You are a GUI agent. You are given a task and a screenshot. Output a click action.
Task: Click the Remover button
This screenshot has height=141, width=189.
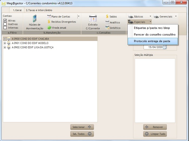click(155, 127)
